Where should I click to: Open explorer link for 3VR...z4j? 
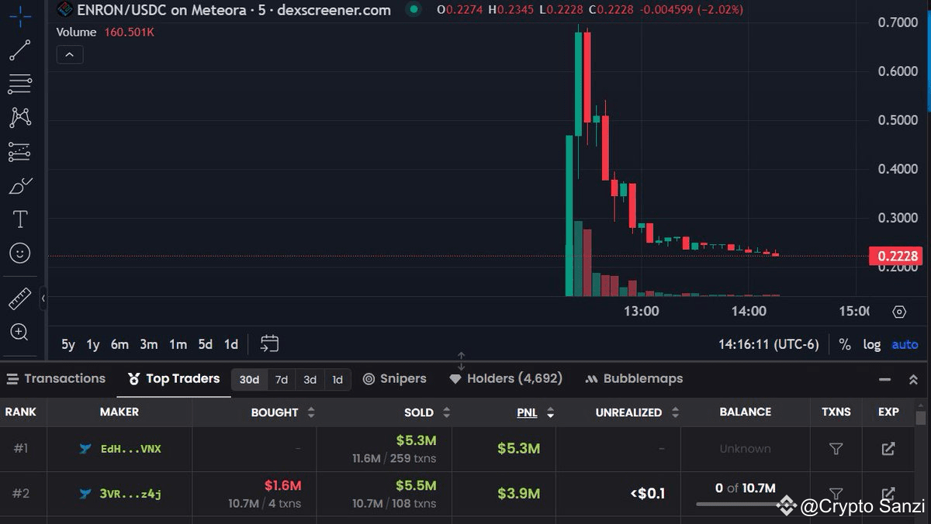pos(888,493)
